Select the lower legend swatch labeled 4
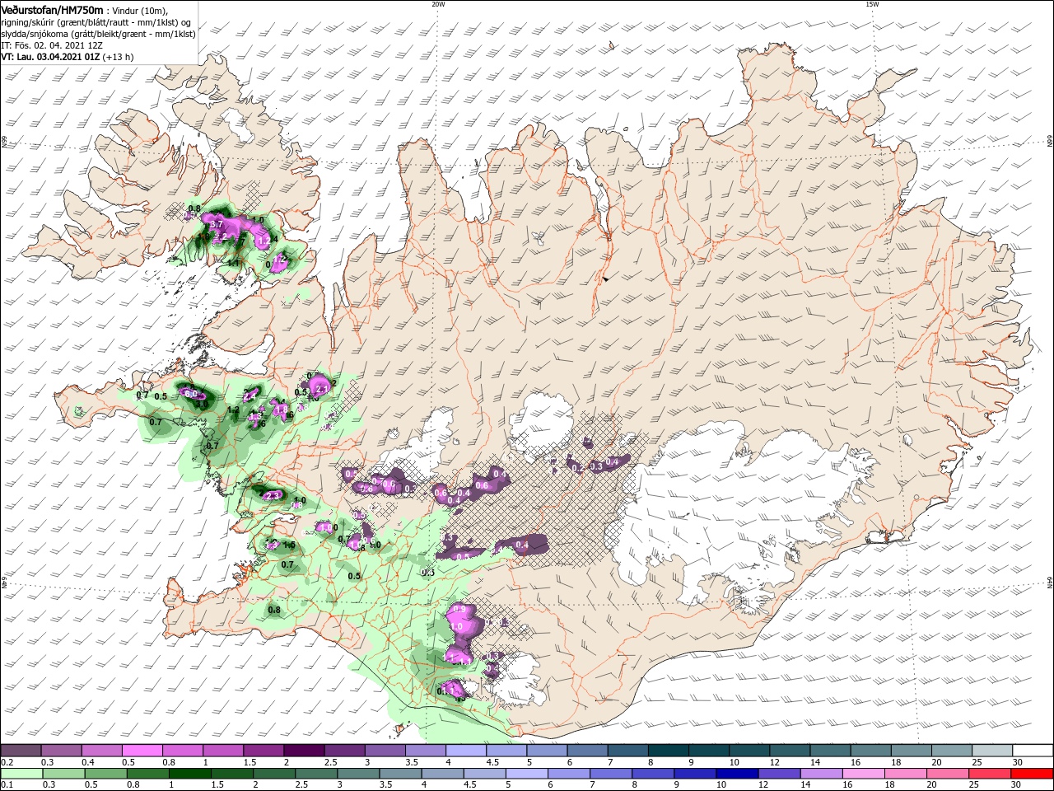The image size is (1054, 791). [442, 774]
